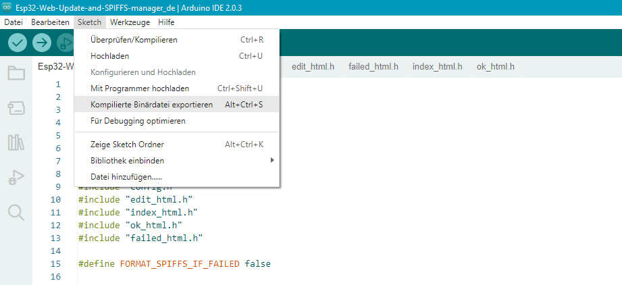Click the Start Debugging toolbar icon

[66, 43]
